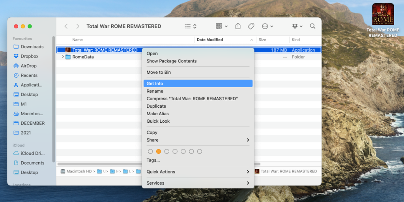Select Move to Bin
This screenshot has height=202, width=404.
pos(198,73)
